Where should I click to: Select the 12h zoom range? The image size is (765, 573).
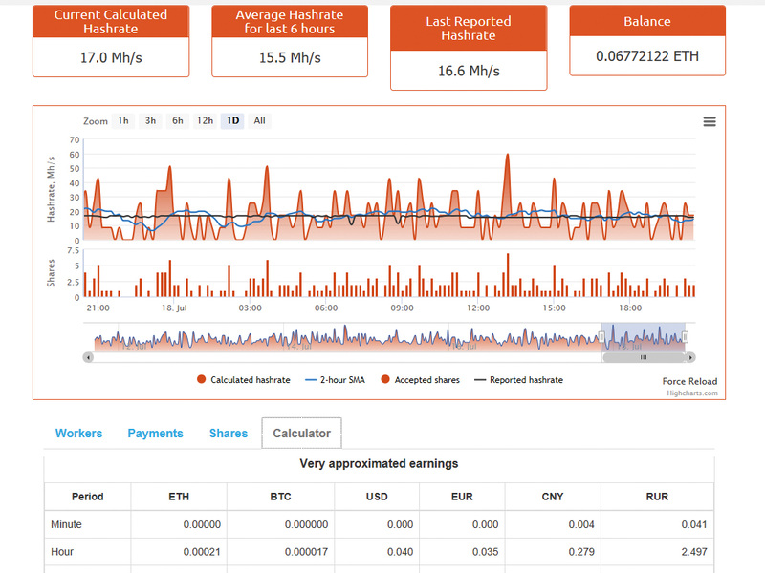(x=205, y=121)
